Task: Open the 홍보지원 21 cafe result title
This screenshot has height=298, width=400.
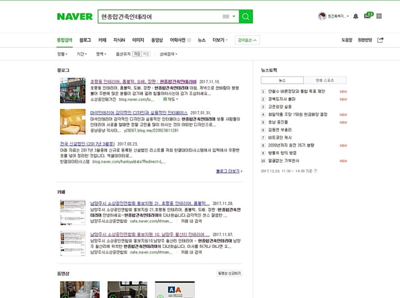Action: 150,203
